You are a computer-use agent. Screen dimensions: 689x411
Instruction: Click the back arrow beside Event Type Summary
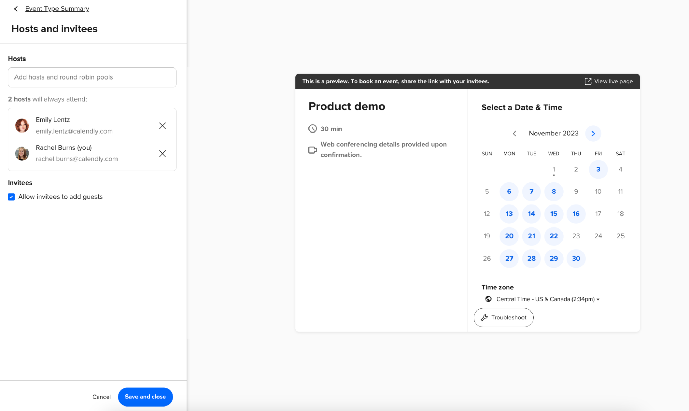tap(16, 9)
